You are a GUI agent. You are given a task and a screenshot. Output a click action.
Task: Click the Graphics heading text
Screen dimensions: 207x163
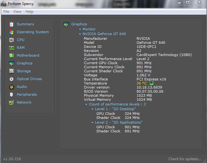[79, 24]
